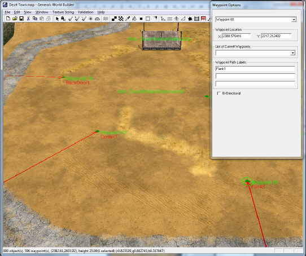The height and width of the screenshot is (256, 306).
Task: Select the black splat tool icon
Action: point(190,19)
